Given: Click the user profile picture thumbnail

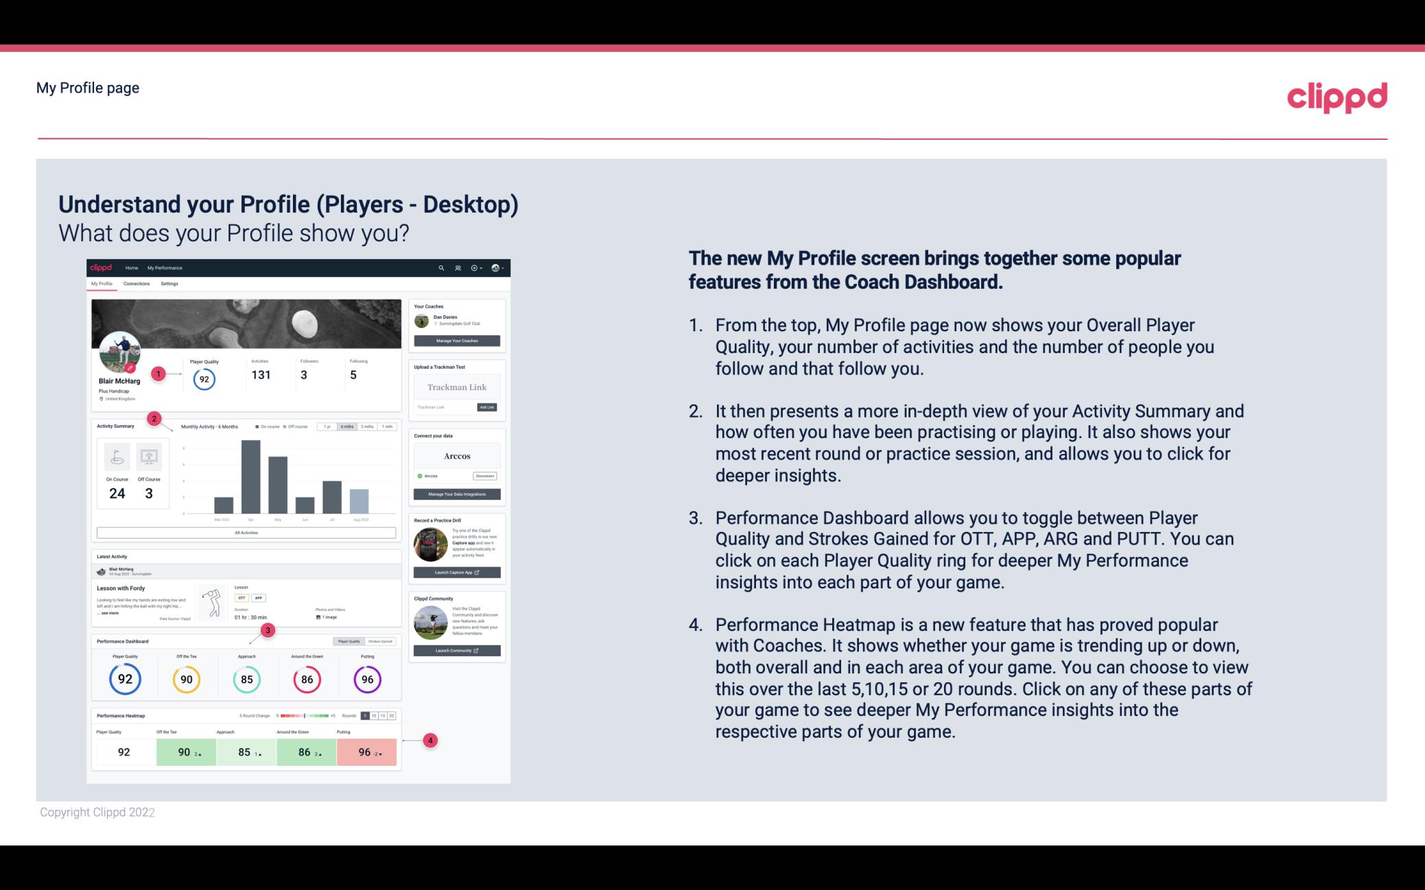Looking at the screenshot, I should tap(121, 356).
